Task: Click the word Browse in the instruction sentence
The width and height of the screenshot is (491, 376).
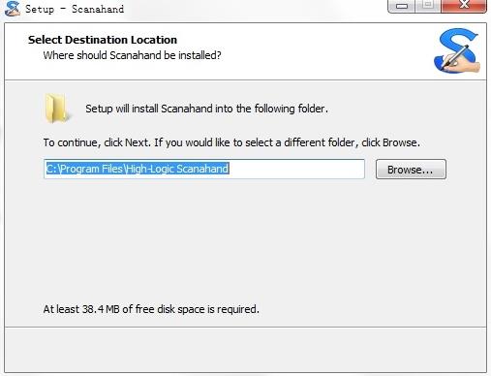Action: [x=400, y=142]
